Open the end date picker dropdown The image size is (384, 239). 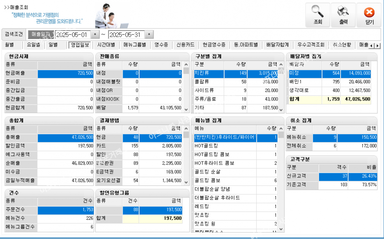click(149, 34)
